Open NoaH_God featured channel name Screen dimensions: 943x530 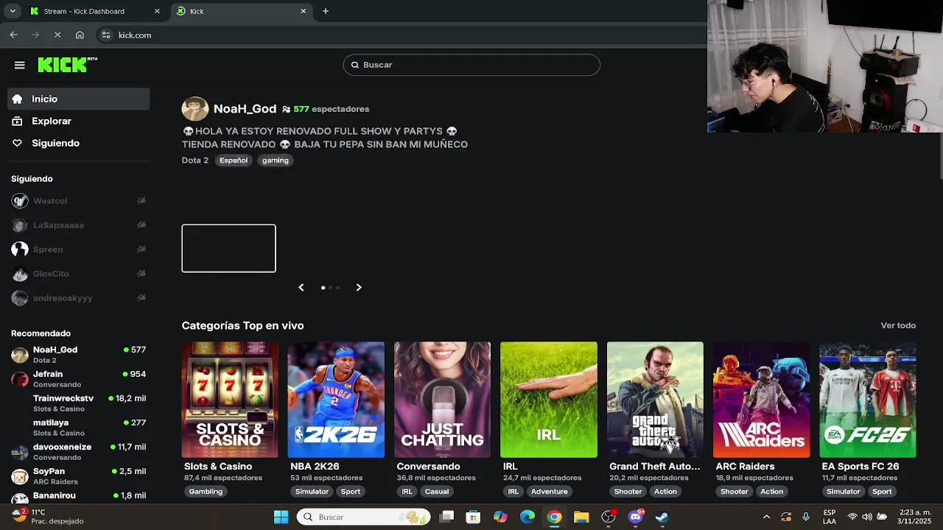coord(245,109)
